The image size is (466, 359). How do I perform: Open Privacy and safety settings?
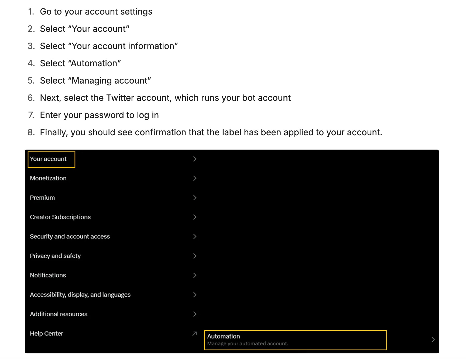click(113, 256)
